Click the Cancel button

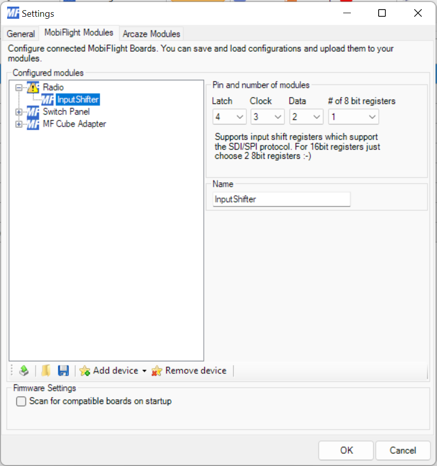tap(403, 450)
